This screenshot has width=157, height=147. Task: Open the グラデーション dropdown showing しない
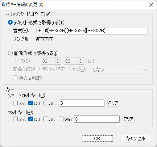click(x=120, y=70)
